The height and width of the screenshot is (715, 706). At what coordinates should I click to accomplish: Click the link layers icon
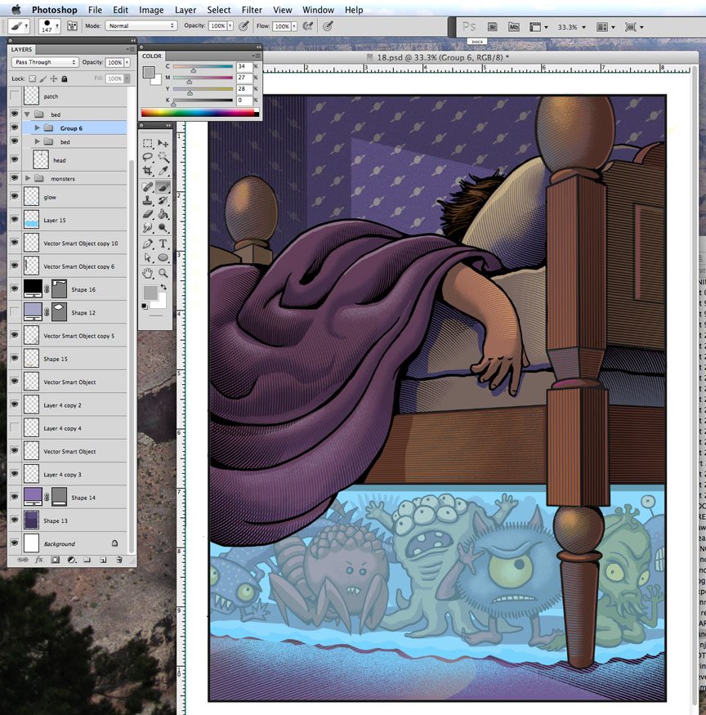pos(22,560)
